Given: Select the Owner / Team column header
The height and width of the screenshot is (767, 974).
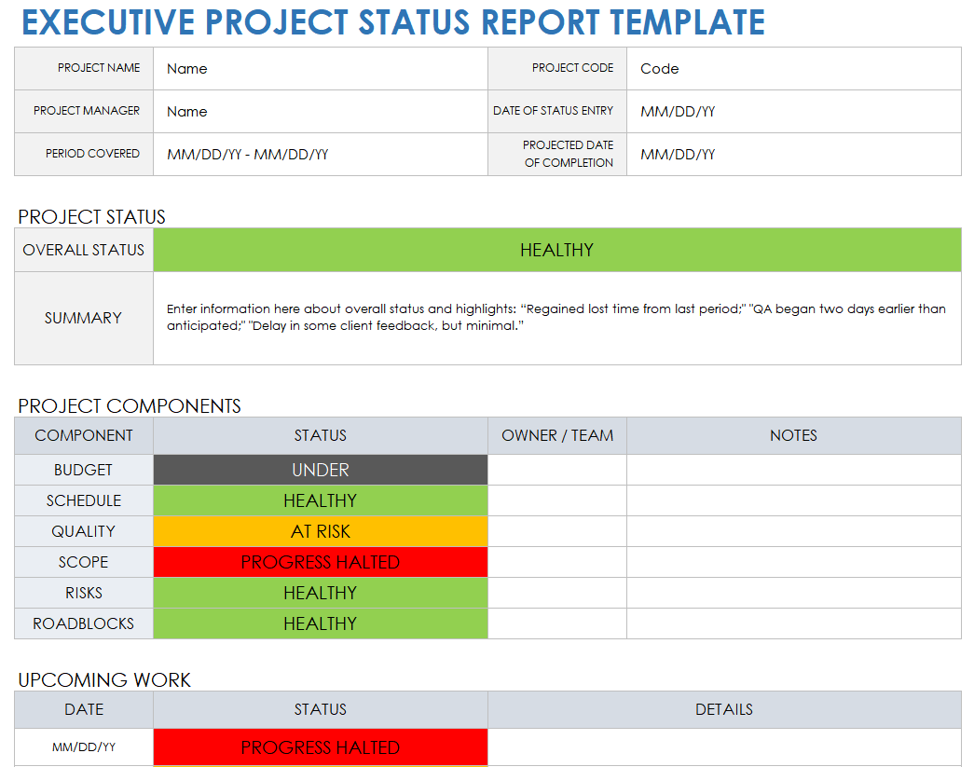Looking at the screenshot, I should click(x=556, y=435).
